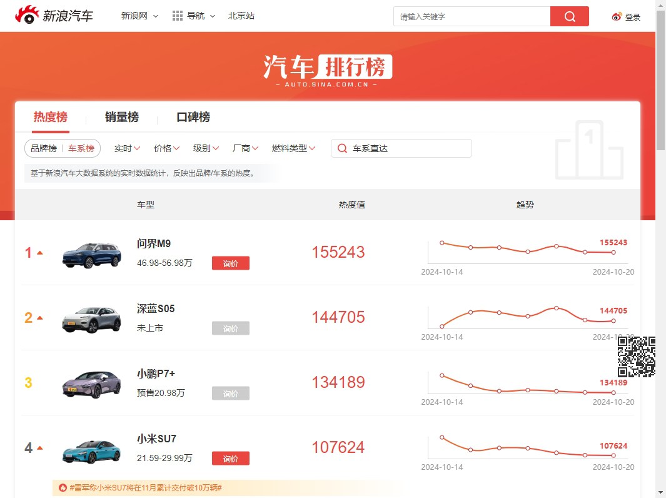Click the Weibo login icon

tap(617, 16)
